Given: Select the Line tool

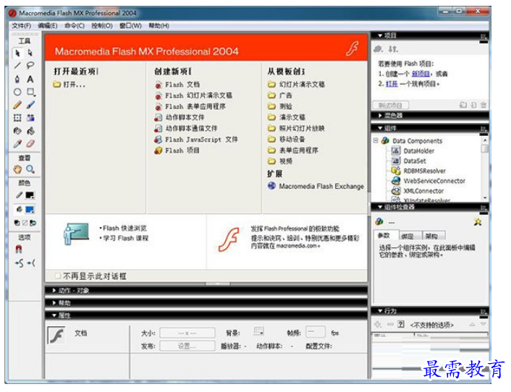Looking at the screenshot, I should [17, 66].
